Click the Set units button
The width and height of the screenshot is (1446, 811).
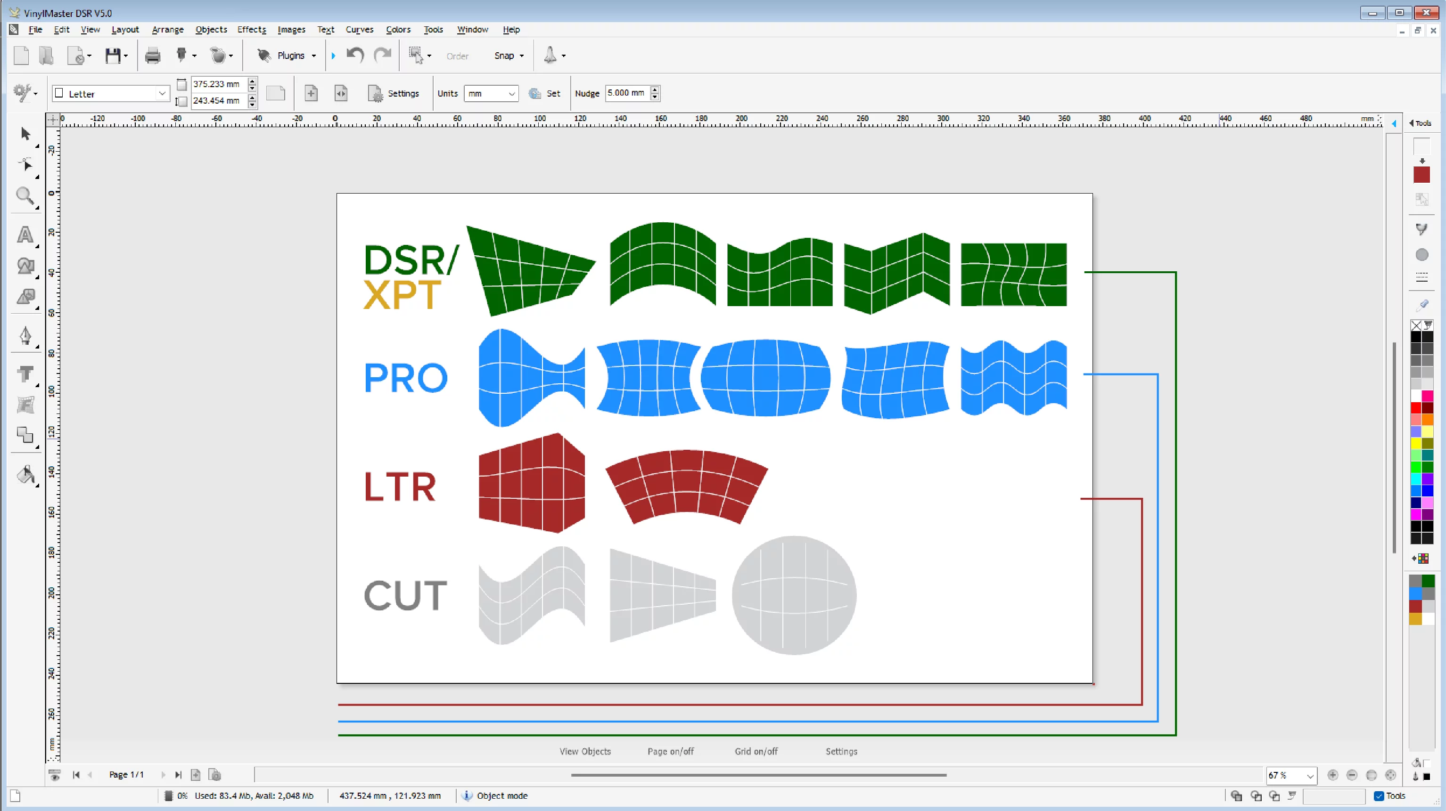pyautogui.click(x=544, y=94)
